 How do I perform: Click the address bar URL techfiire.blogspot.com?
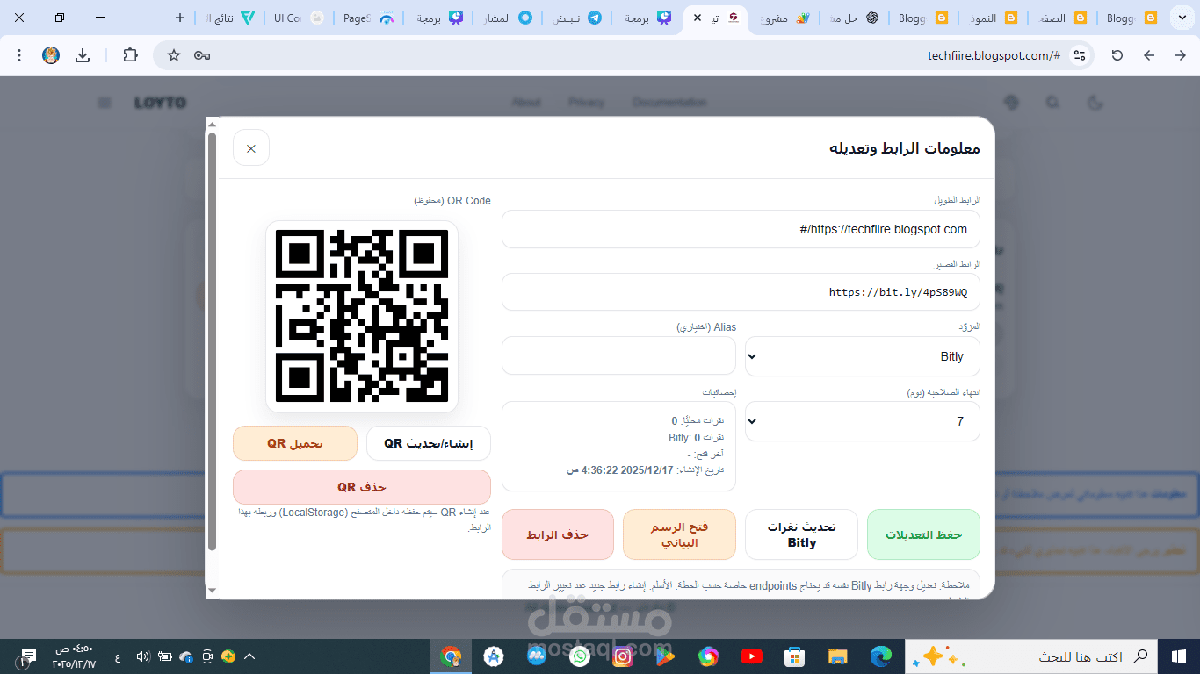pyautogui.click(x=994, y=55)
